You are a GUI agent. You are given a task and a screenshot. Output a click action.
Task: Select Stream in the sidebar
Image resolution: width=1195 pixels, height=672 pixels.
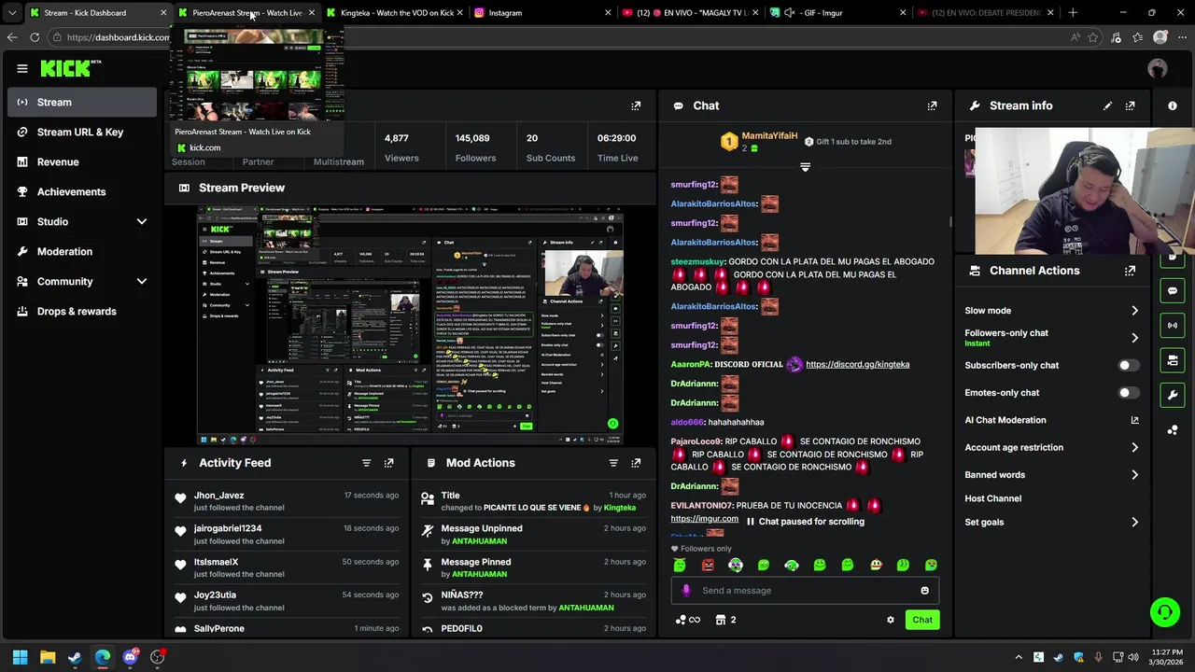tap(81, 102)
